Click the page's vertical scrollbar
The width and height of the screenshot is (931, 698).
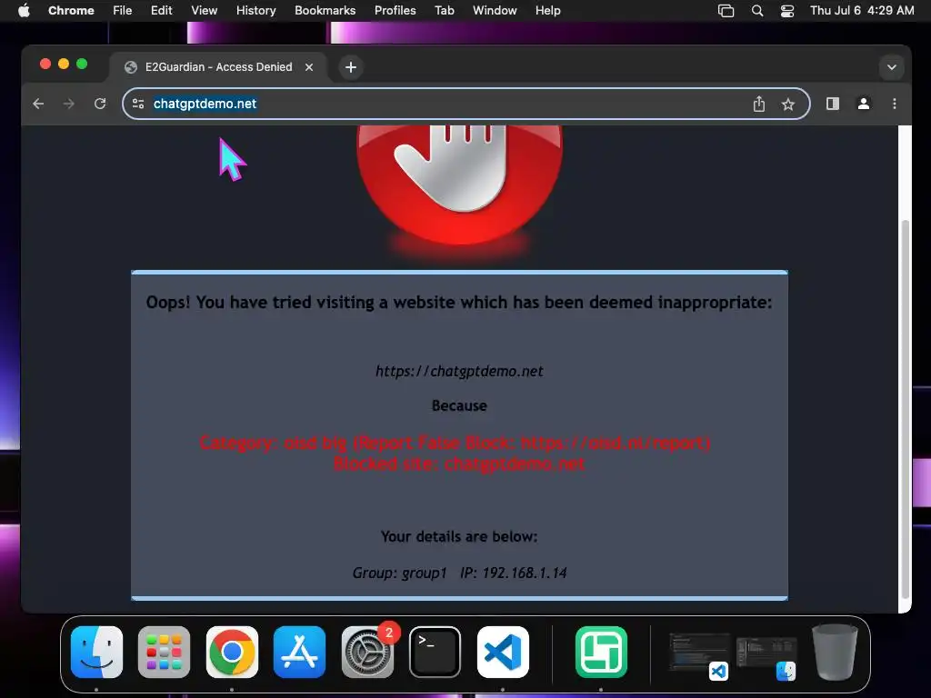click(x=905, y=410)
